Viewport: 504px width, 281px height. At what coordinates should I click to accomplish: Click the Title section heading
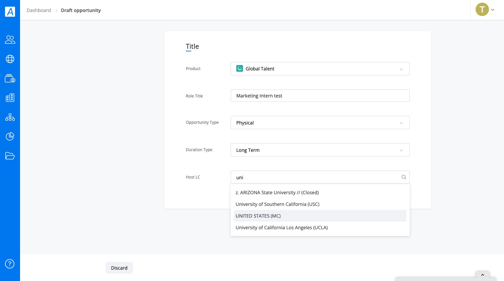pyautogui.click(x=192, y=46)
